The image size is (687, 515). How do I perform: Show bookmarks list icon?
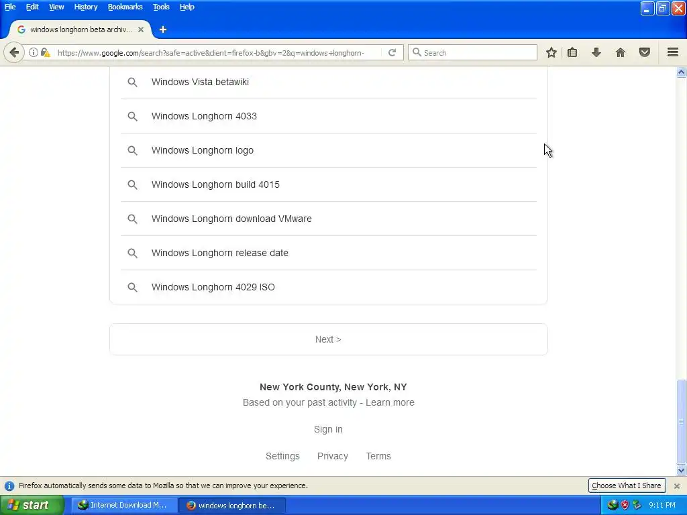coord(572,52)
